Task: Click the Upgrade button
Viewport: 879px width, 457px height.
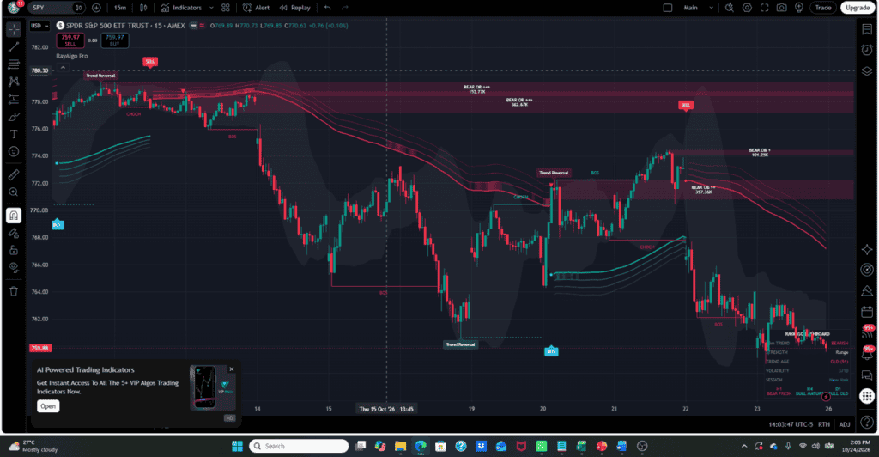Action: 858,7
